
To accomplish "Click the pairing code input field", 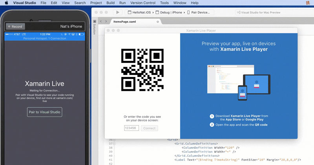I will [131, 128].
